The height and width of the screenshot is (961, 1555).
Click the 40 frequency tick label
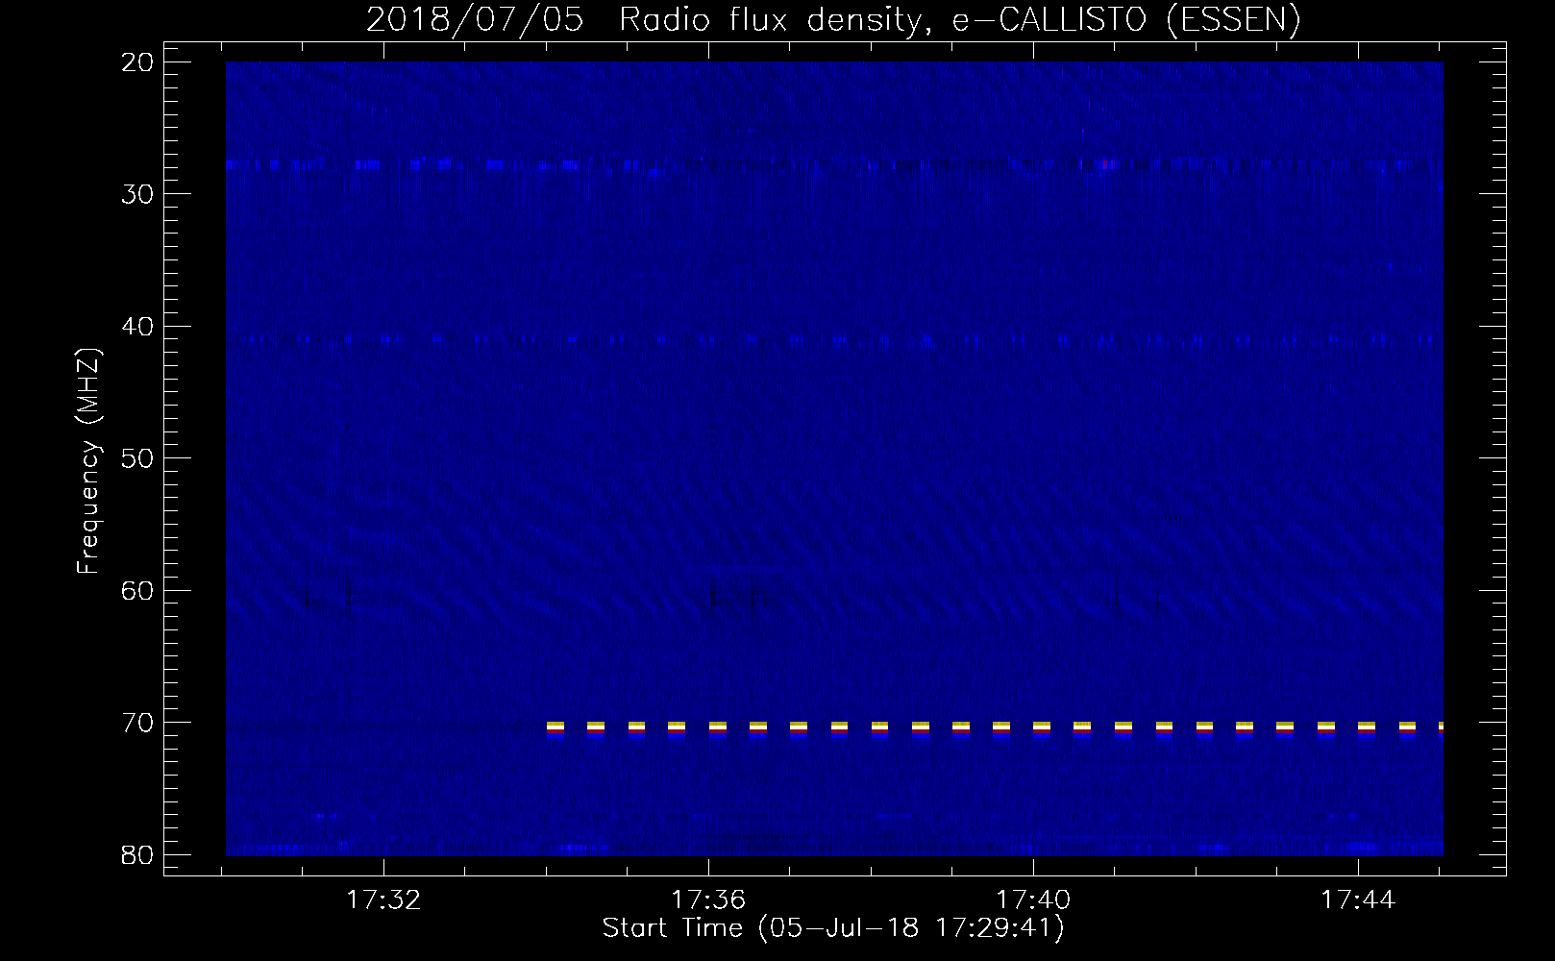(x=138, y=327)
